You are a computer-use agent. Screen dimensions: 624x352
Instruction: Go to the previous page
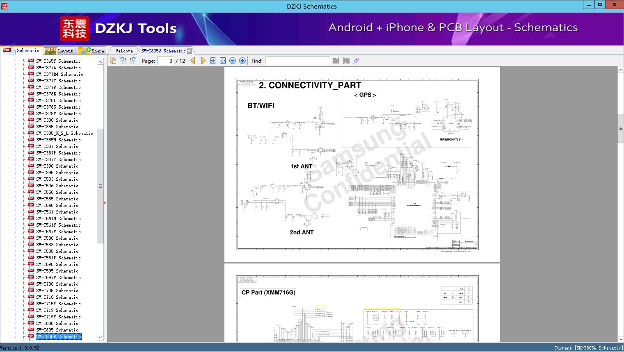click(x=193, y=61)
